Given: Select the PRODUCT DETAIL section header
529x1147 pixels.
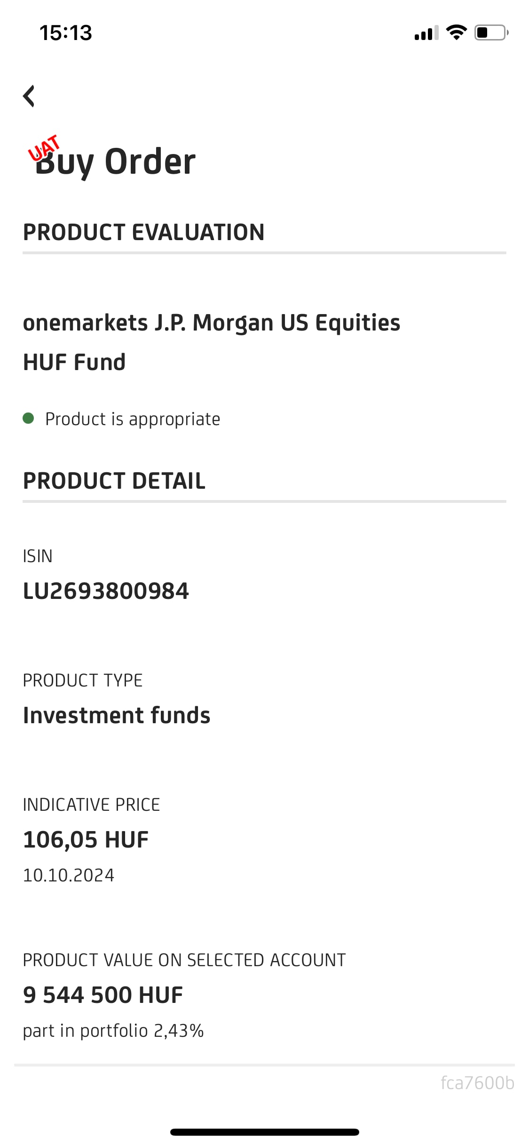Looking at the screenshot, I should coord(114,481).
